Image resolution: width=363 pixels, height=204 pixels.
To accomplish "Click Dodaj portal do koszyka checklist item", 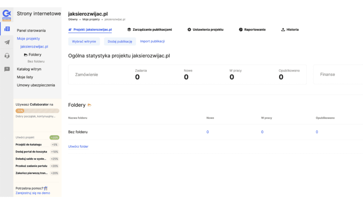I will [x=31, y=152].
